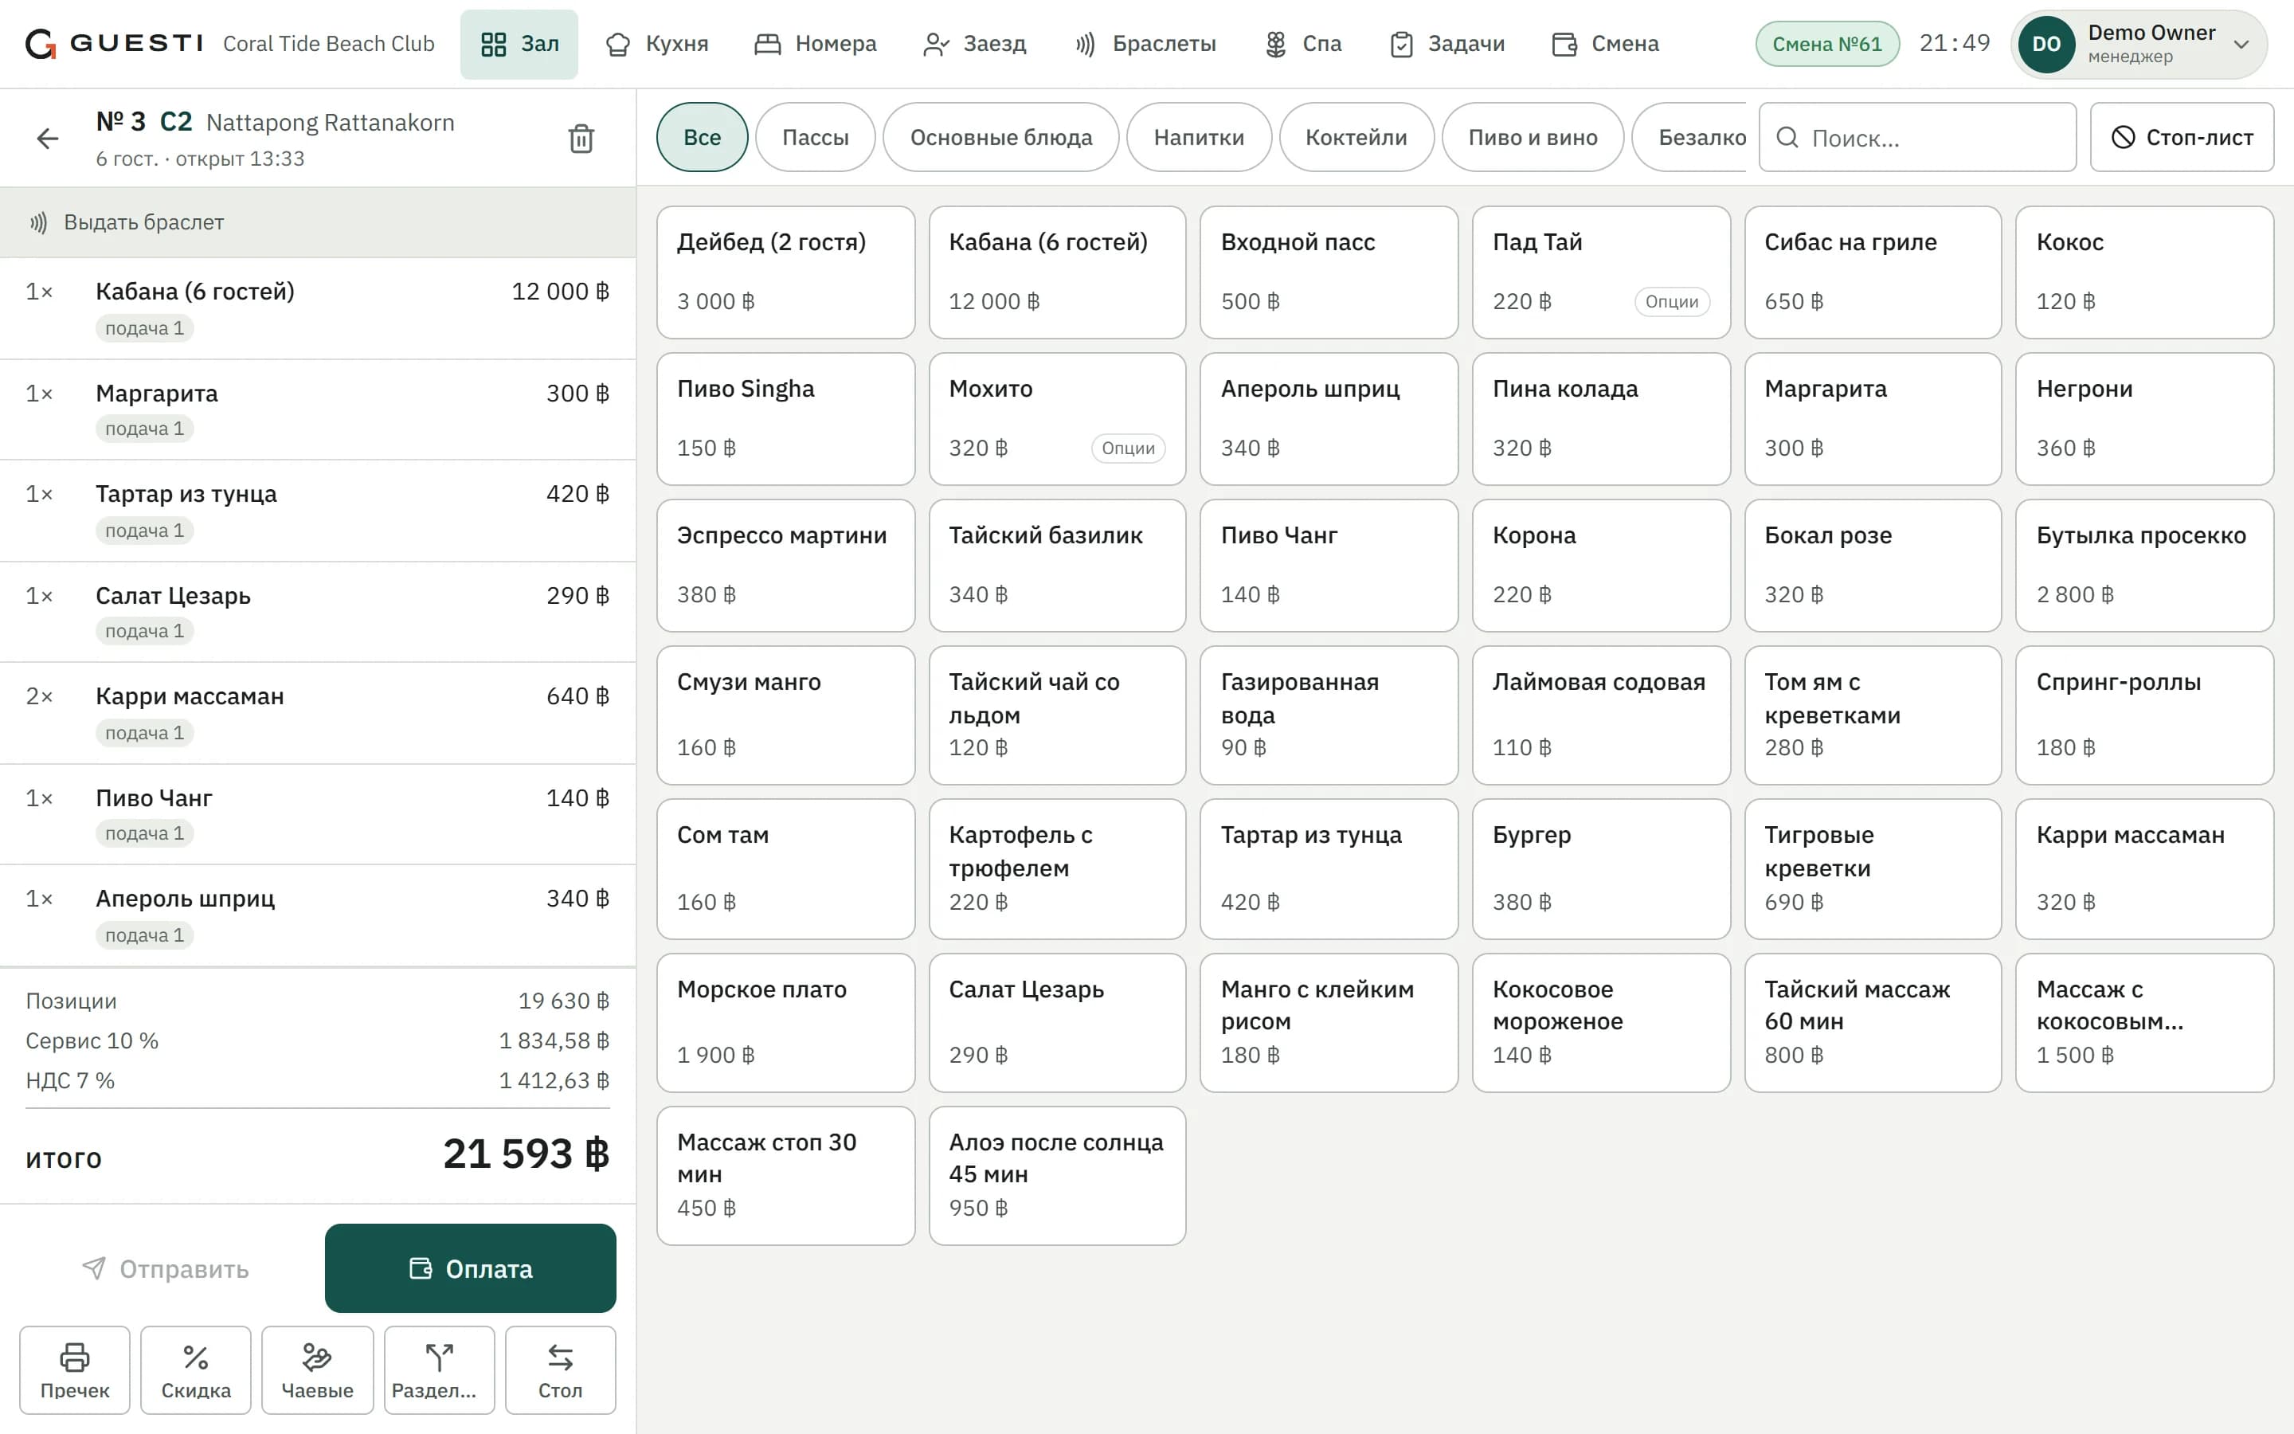Filter menu by Основные блюда
Image resolution: width=2294 pixels, height=1434 pixels.
[1001, 138]
